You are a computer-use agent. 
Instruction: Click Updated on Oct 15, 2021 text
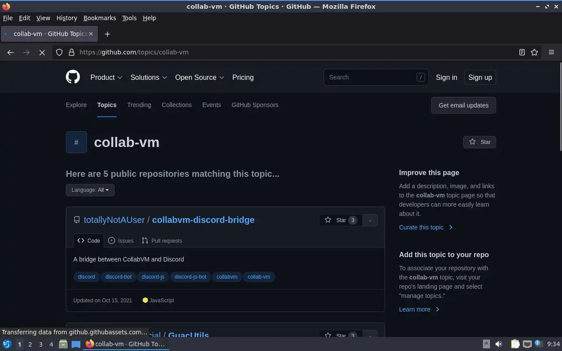click(x=103, y=301)
